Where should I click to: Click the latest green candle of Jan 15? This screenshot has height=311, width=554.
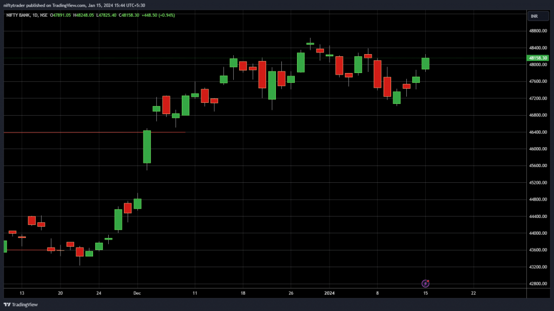pyautogui.click(x=425, y=64)
